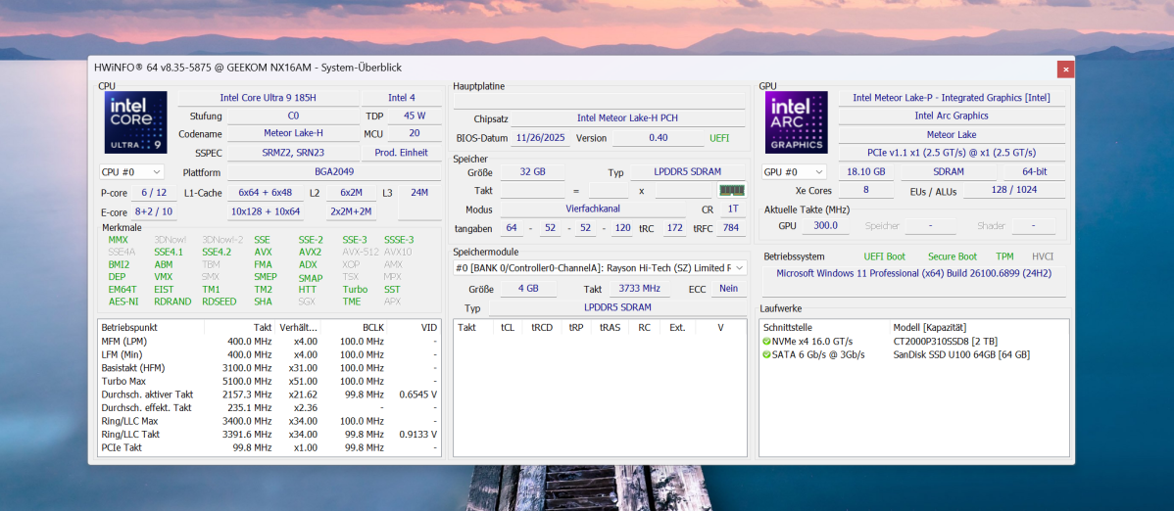
Task: Click the tRAS column header
Action: coord(610,328)
